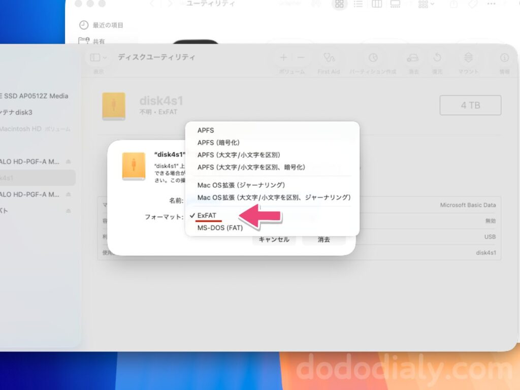Select Macintosh HD volume in sidebar
The height and width of the screenshot is (390, 520).
click(x=20, y=129)
